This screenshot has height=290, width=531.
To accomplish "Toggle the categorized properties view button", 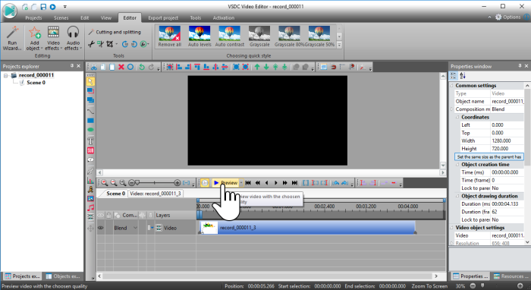I will 454,76.
